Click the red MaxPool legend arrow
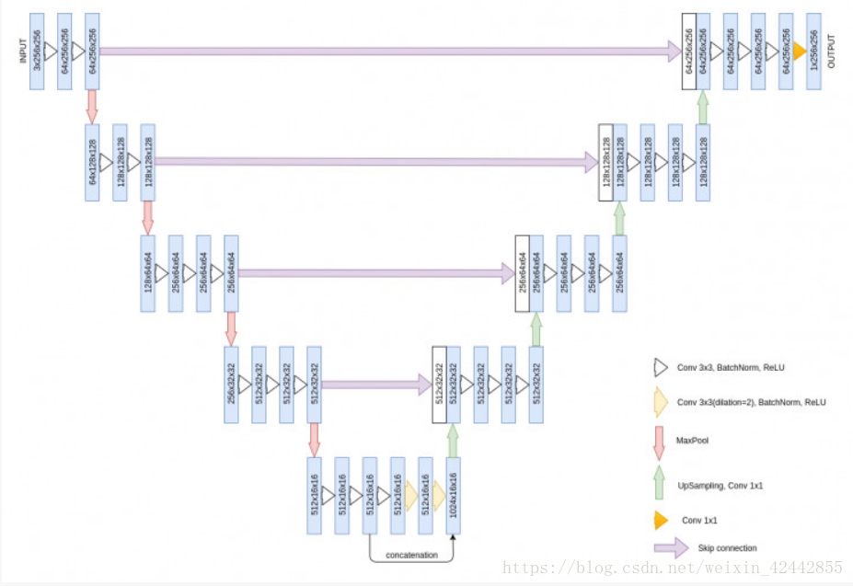The image size is (853, 586). (659, 442)
